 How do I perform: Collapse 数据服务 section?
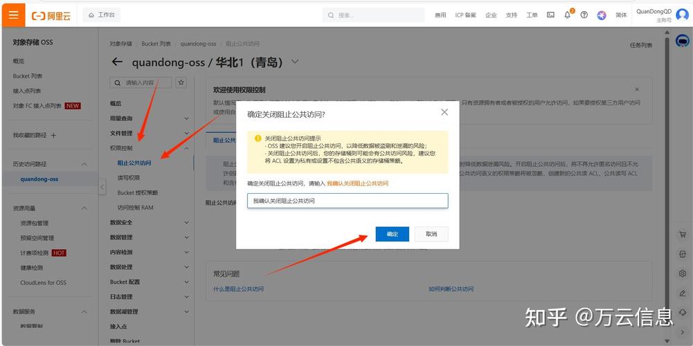84,311
